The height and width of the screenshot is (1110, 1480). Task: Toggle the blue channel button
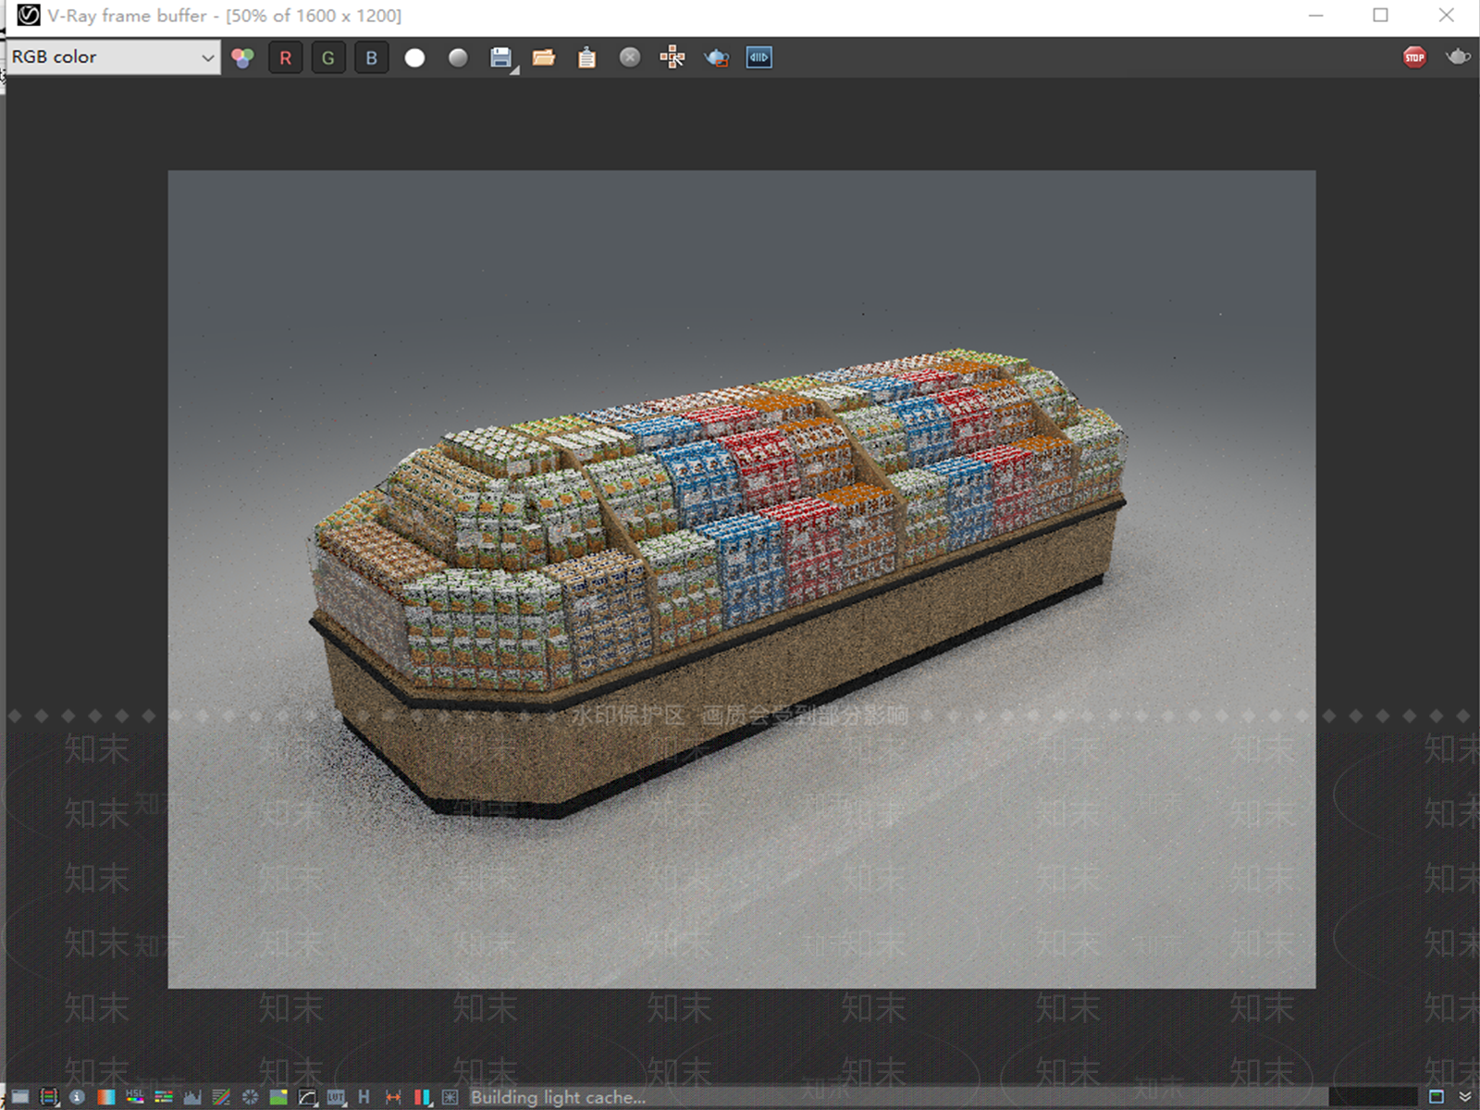(372, 57)
